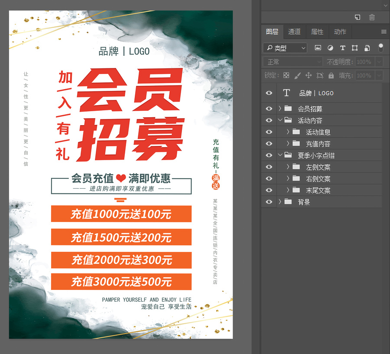Open the 不透明度 slider arrow
390x354 pixels.
coord(379,61)
